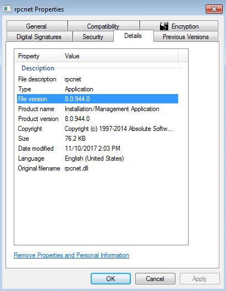226x291 pixels.
Task: Click the rpcnet application icon in title bar
Action: point(7,9)
